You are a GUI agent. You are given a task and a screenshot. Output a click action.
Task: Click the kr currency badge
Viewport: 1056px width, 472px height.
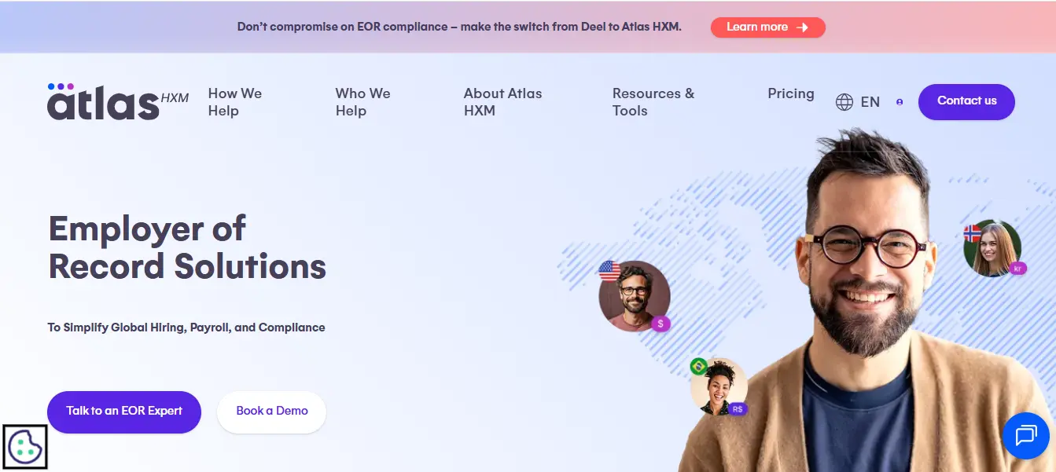pyautogui.click(x=1018, y=268)
